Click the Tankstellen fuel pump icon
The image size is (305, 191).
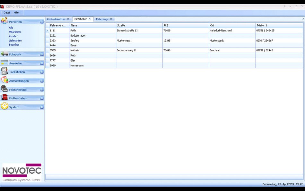coord(4,71)
